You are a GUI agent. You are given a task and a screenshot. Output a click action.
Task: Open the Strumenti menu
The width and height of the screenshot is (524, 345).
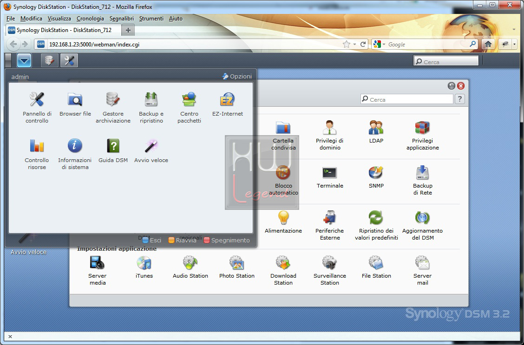pos(151,19)
